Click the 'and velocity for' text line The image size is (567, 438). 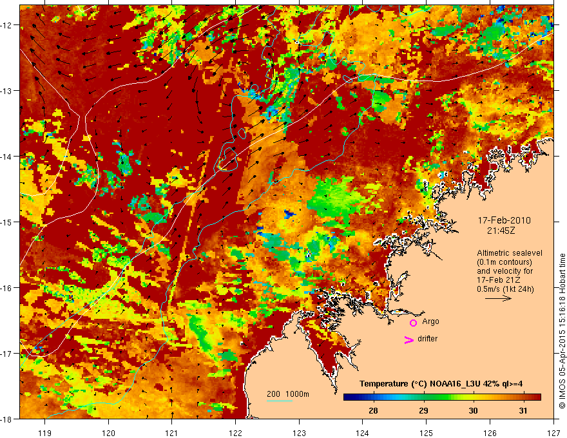pos(505,271)
